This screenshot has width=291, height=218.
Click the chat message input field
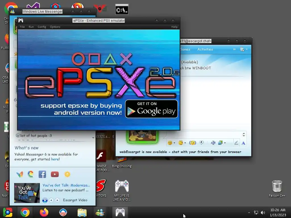[203, 135]
